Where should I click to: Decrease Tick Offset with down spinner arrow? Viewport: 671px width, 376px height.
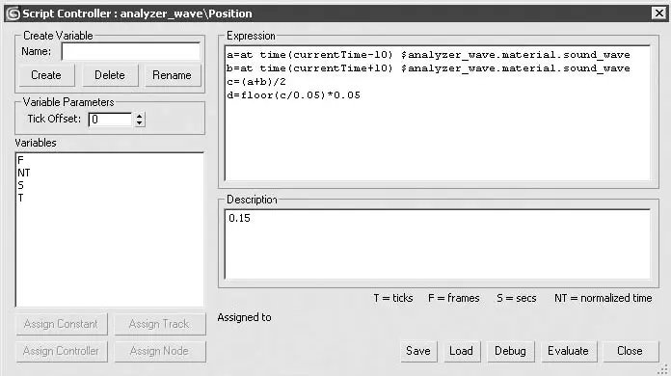click(140, 123)
